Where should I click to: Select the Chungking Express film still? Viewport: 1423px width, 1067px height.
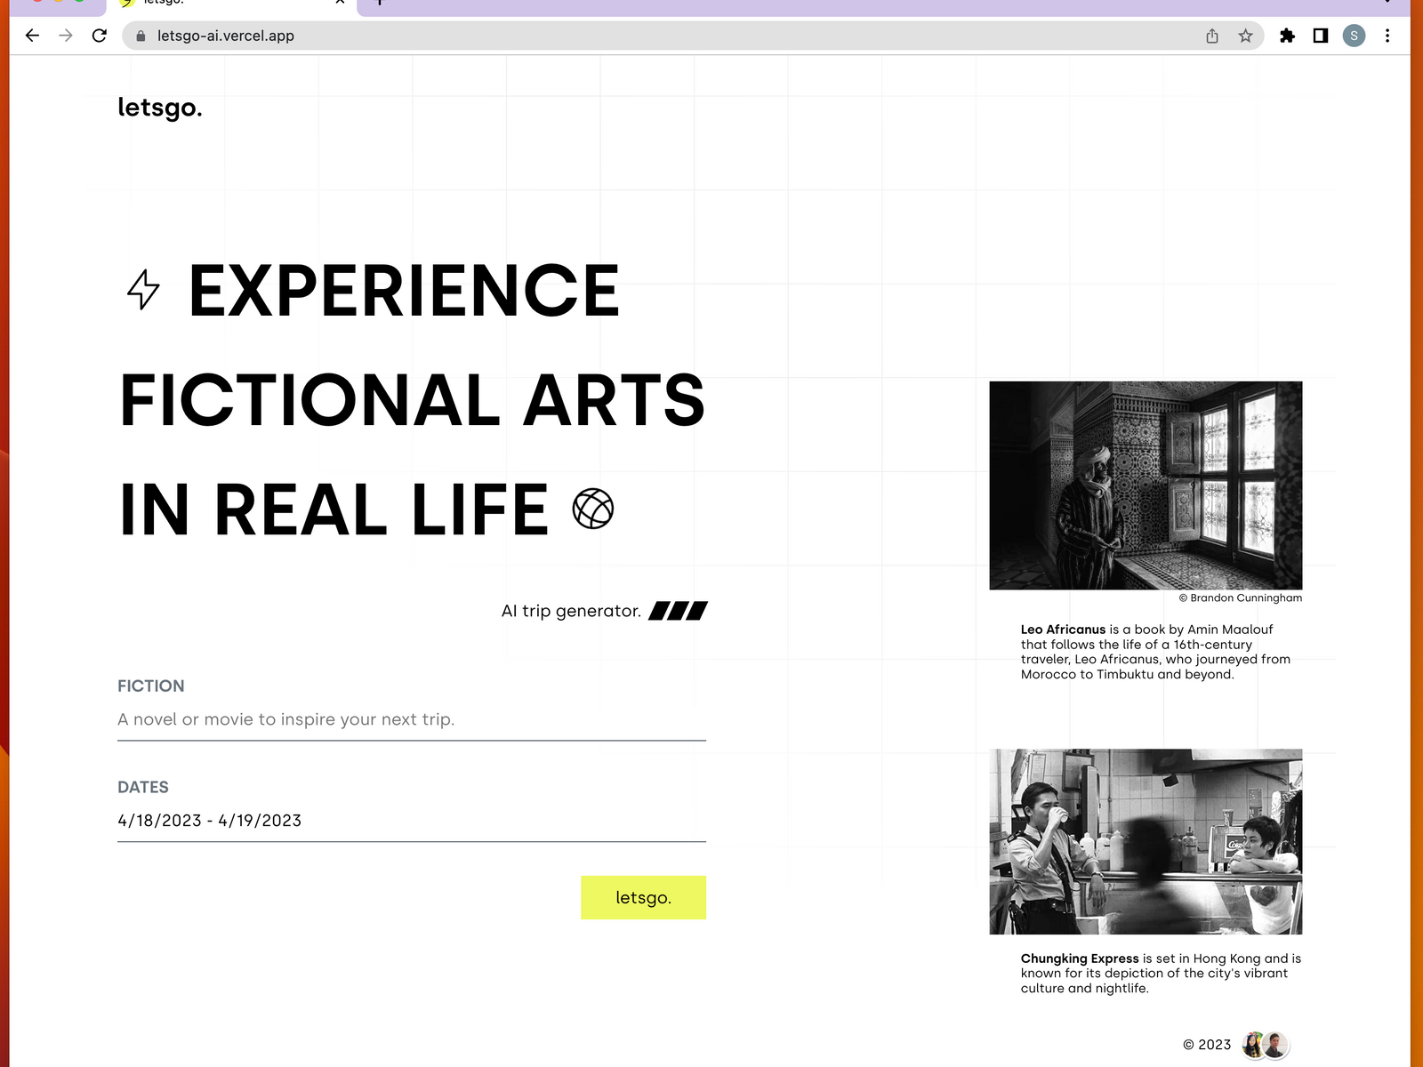[x=1146, y=841]
